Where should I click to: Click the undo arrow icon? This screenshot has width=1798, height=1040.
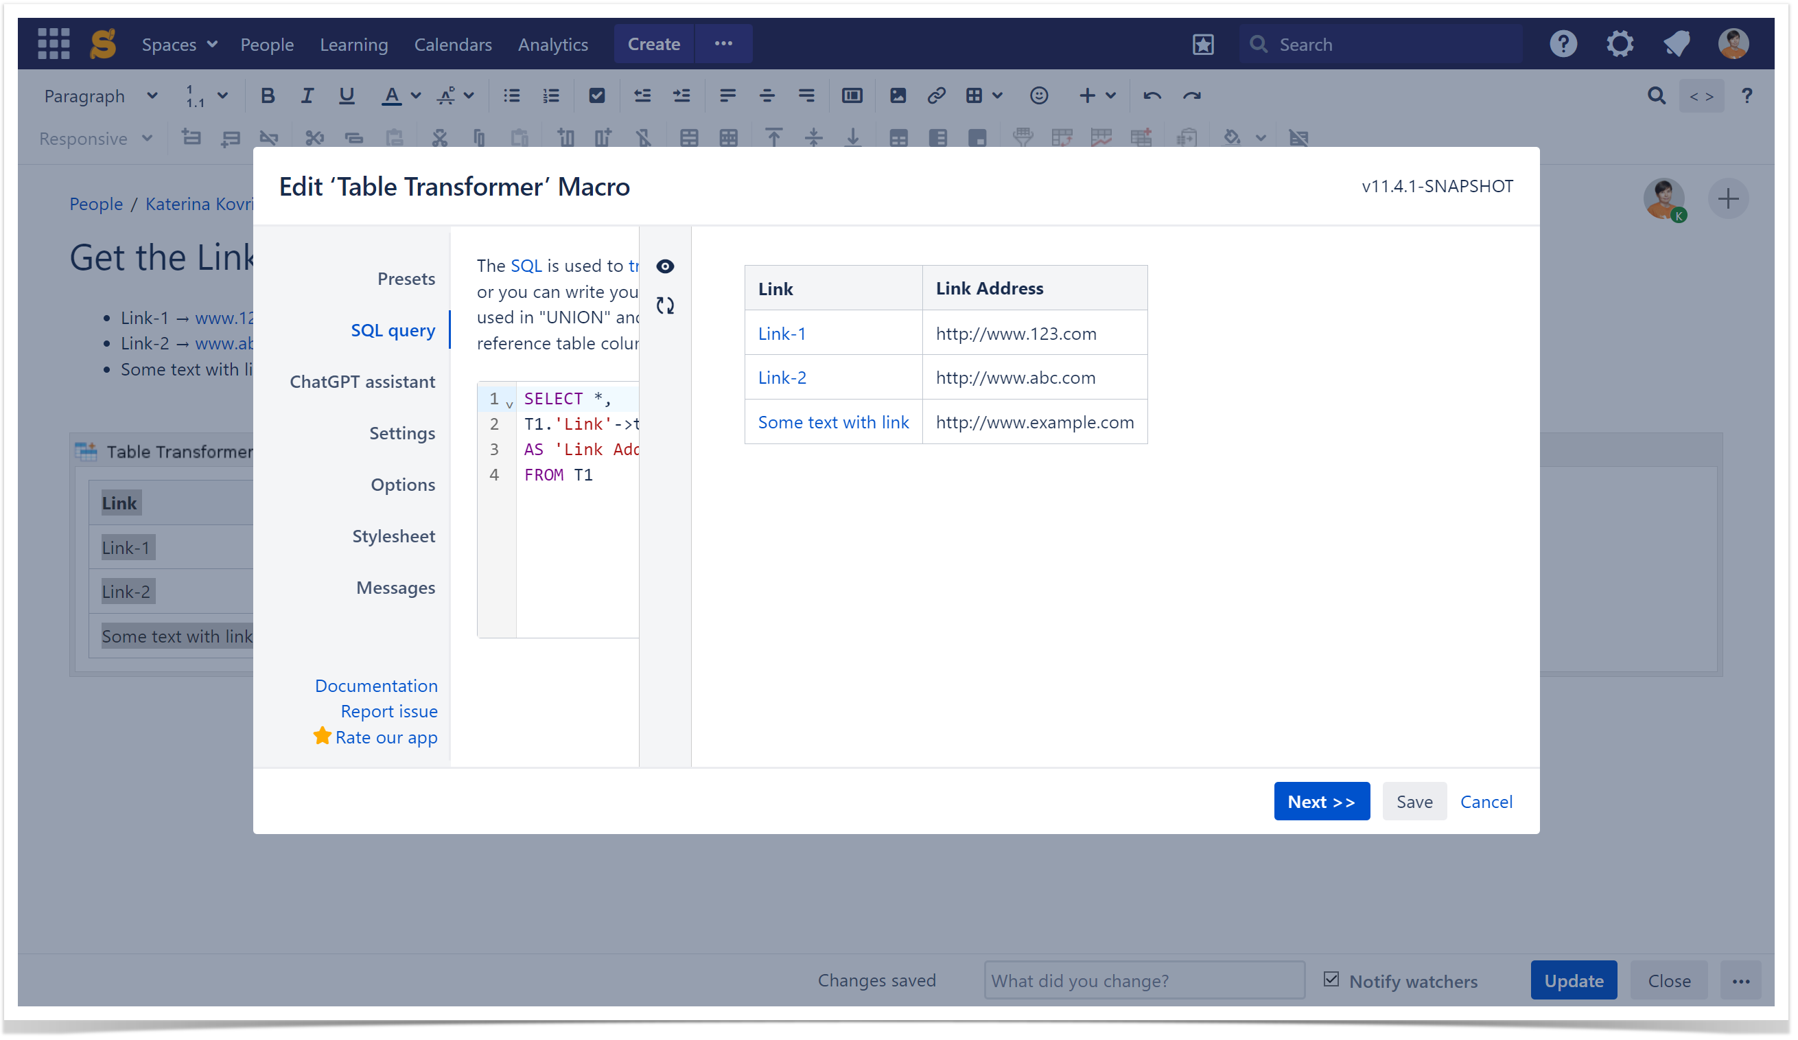(x=1152, y=95)
